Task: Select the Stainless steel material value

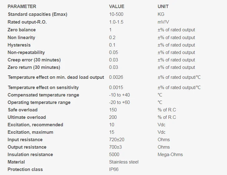Action: point(124,162)
